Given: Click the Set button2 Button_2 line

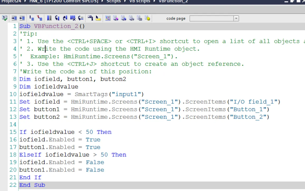Looking at the screenshot, I should [x=144, y=117].
